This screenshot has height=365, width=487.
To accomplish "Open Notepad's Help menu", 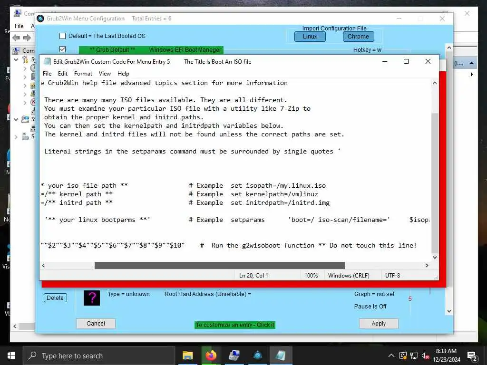I will tap(123, 74).
